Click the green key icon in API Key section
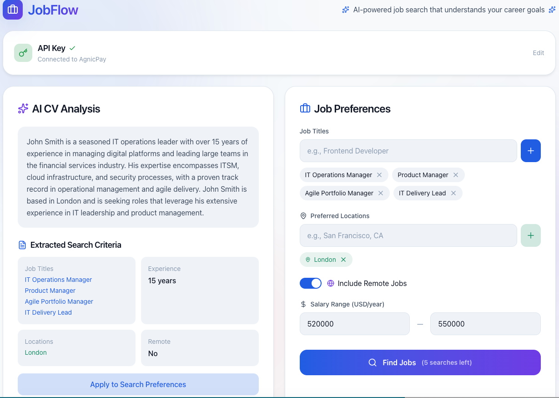The height and width of the screenshot is (398, 559). (x=23, y=53)
